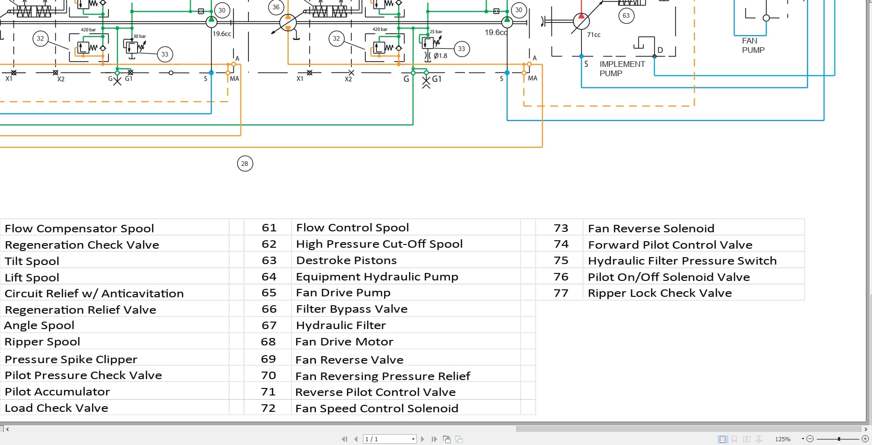872x445 pixels.
Task: Click the zoom out minus icon
Action: [x=810, y=439]
